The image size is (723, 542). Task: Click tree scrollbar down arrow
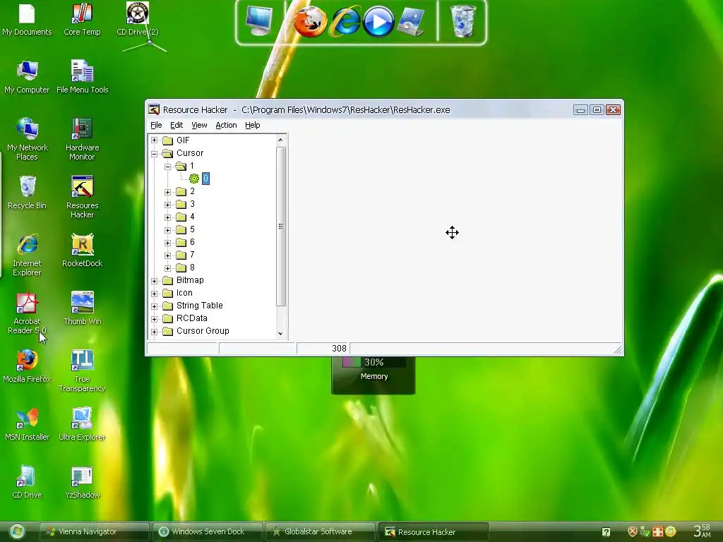pyautogui.click(x=280, y=334)
